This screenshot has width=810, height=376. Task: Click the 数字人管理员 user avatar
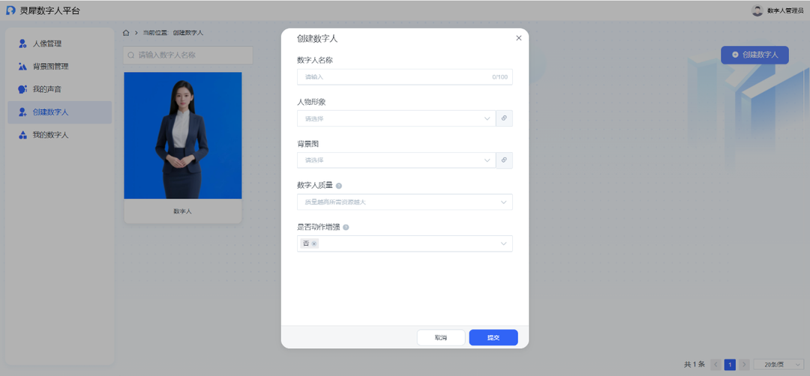pos(757,10)
